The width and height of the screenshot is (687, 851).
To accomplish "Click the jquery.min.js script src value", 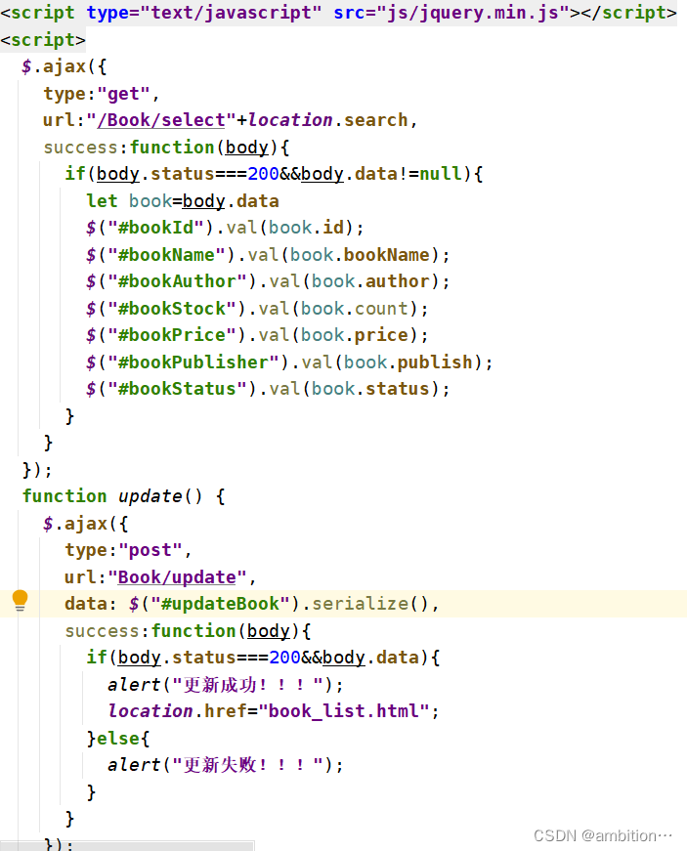I will coord(473,13).
